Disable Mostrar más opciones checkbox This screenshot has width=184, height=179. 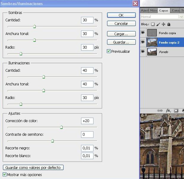(4, 175)
